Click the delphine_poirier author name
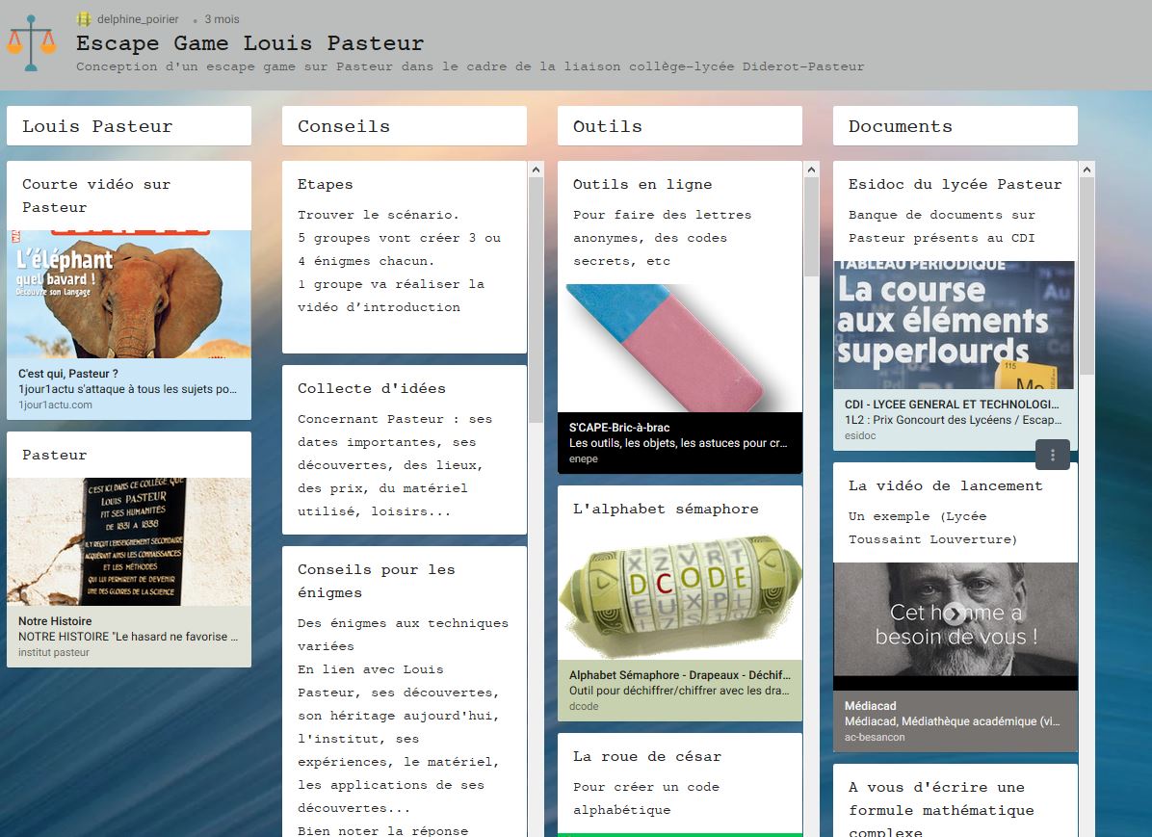The height and width of the screenshot is (837, 1152). click(138, 19)
